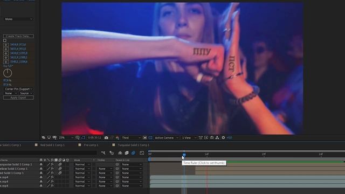This screenshot has height=194, width=345.
Task: Toggle the region of interest icon
Action: pyautogui.click(x=83, y=138)
